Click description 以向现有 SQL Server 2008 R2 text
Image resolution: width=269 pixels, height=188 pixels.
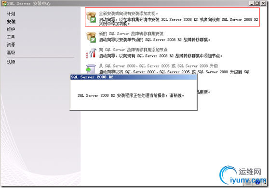coord(161,56)
